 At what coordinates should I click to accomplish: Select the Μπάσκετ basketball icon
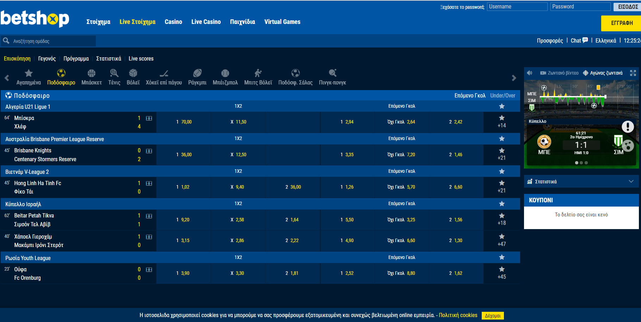[92, 73]
